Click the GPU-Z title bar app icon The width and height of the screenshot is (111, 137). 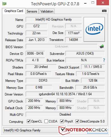coord(4,4)
